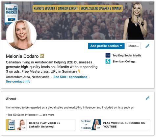Open the More... menu button
This screenshot has width=156, height=137.
[x=134, y=46]
